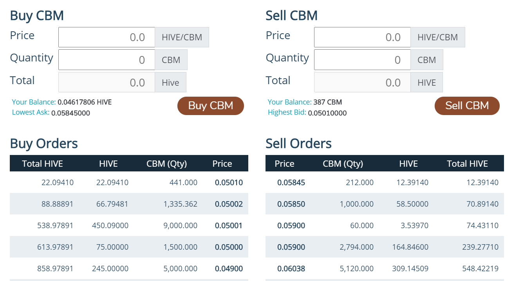Image resolution: width=513 pixels, height=281 pixels.
Task: Click CBM (Qty) header in Sell Orders table
Action: 343,164
